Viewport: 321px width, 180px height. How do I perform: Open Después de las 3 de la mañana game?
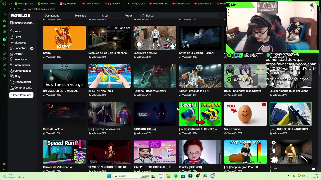click(110, 38)
